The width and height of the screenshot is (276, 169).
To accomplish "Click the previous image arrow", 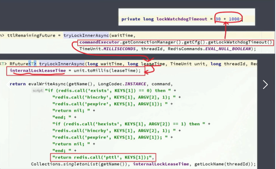I will pyautogui.click(x=8, y=85).
